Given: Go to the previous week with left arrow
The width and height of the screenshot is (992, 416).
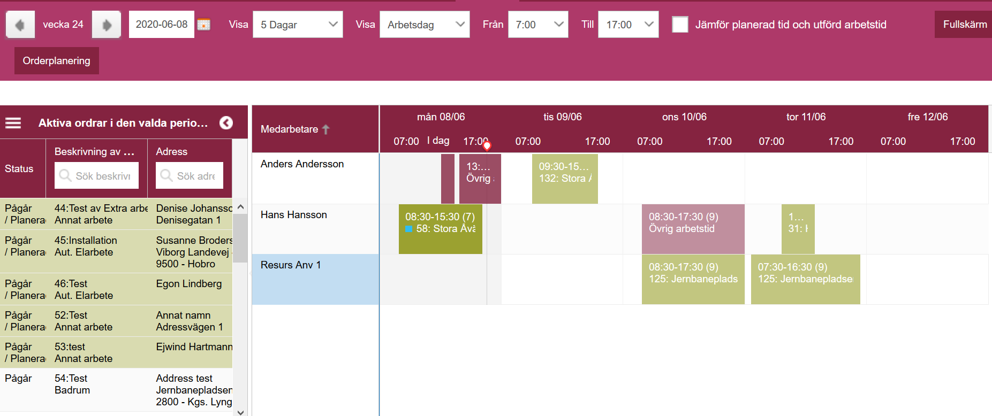Looking at the screenshot, I should pyautogui.click(x=20, y=25).
